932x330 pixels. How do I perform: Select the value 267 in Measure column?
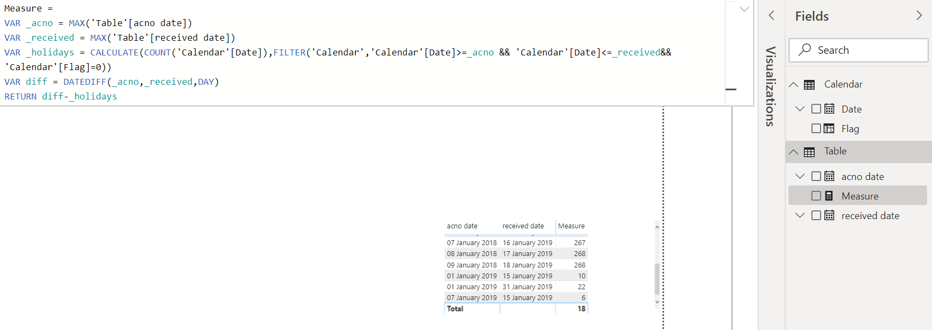tap(579, 243)
